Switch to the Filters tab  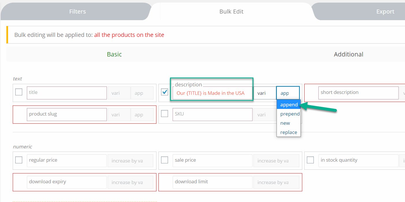(77, 12)
